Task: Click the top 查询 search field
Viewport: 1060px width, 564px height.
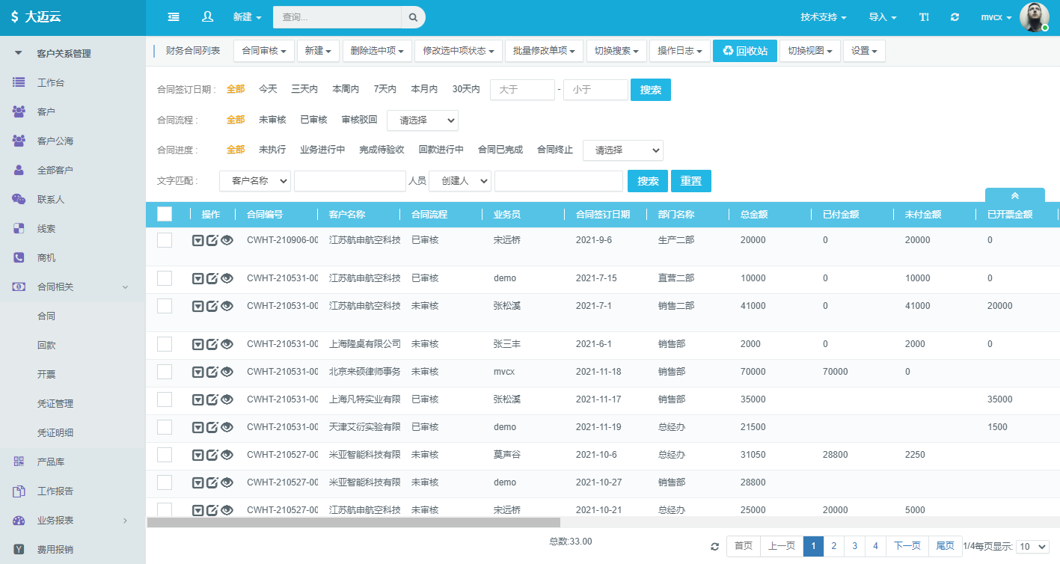Action: coord(337,17)
